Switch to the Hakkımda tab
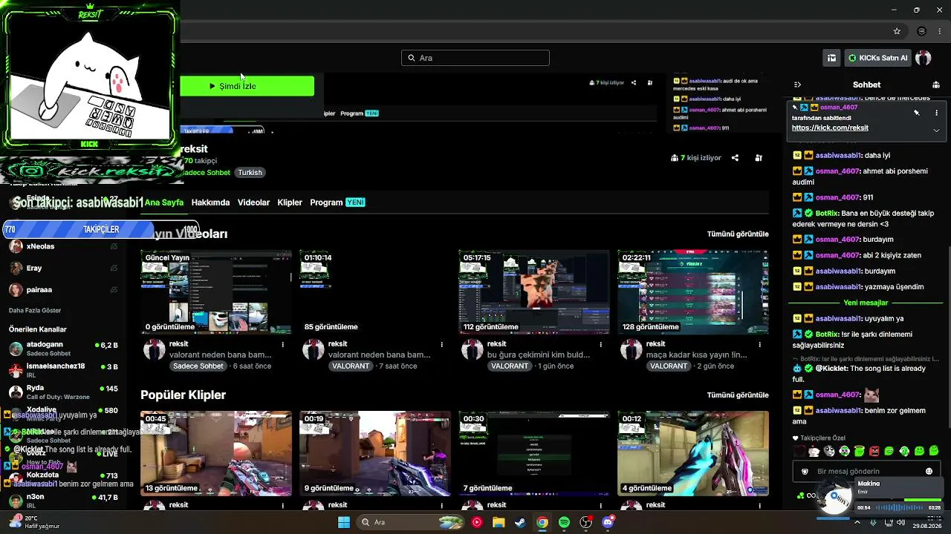Image resolution: width=951 pixels, height=534 pixels. click(x=210, y=202)
